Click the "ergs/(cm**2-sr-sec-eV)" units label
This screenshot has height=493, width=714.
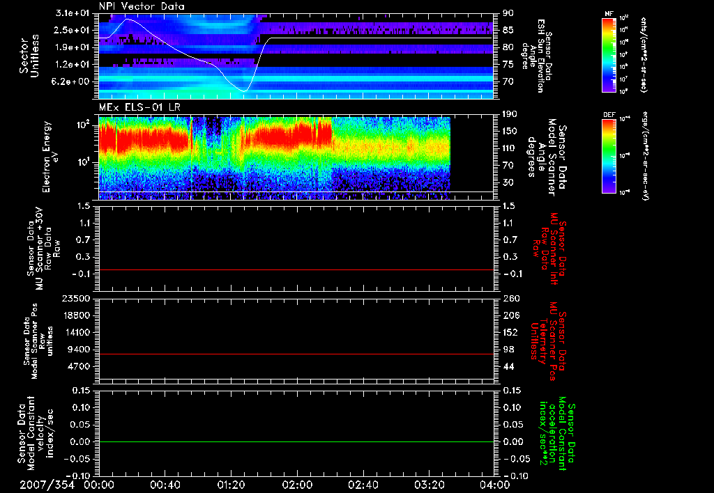click(x=645, y=155)
